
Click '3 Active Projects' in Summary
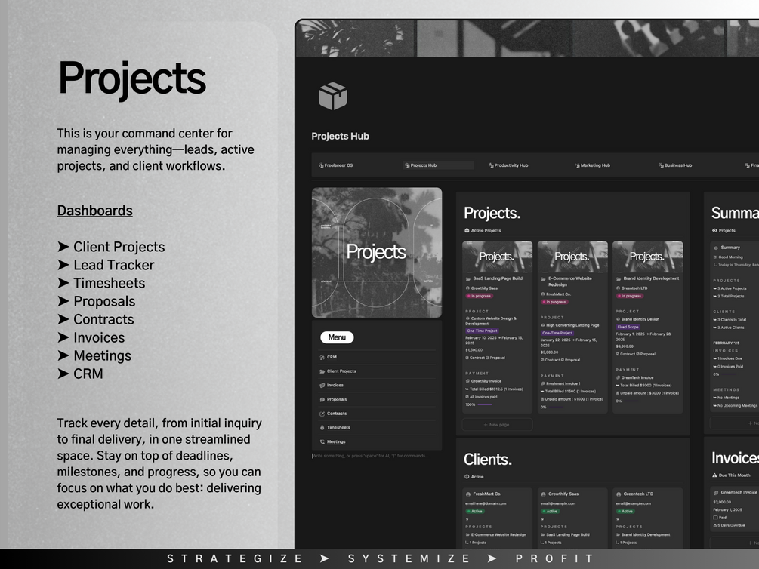pyautogui.click(x=732, y=288)
